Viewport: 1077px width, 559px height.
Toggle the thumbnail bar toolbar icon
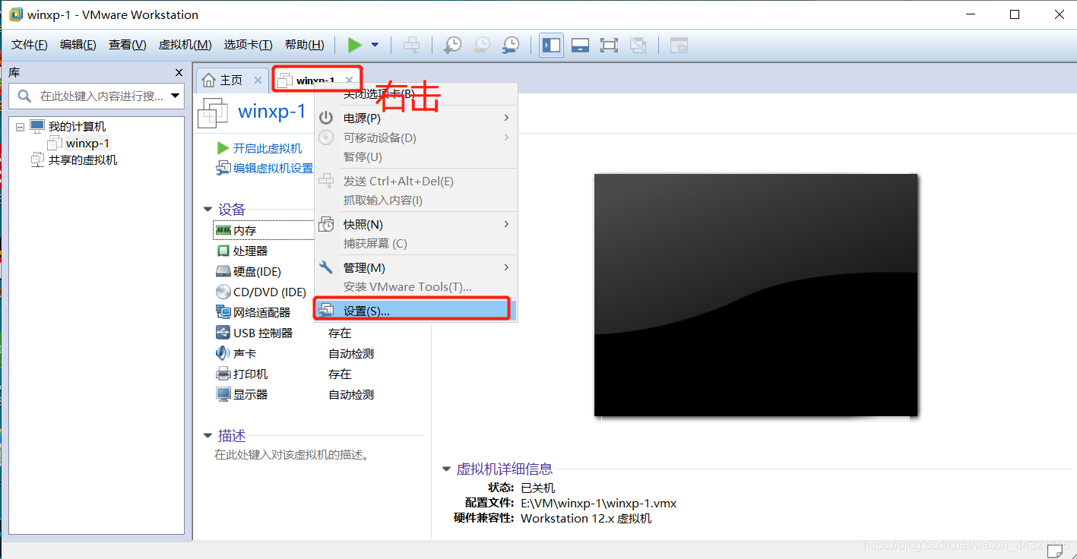pyautogui.click(x=580, y=45)
